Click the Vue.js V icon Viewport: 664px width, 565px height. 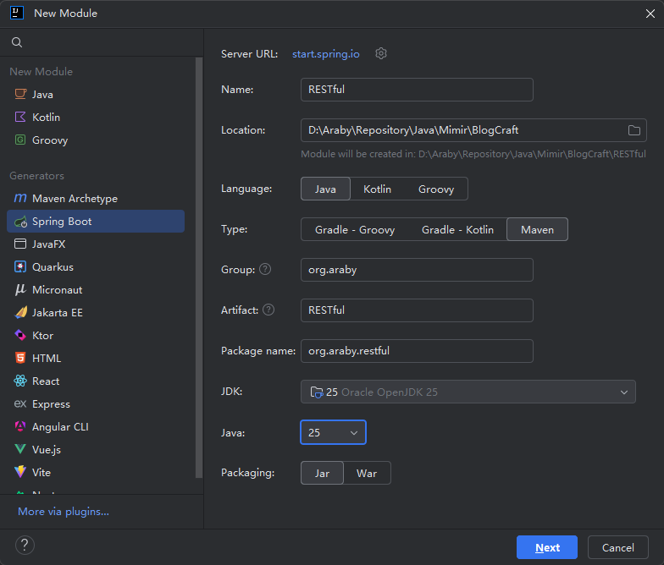point(20,449)
